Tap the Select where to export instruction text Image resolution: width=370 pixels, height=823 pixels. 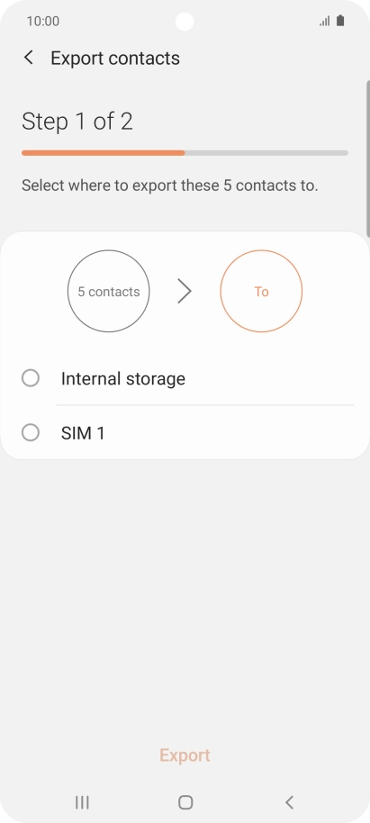(169, 185)
